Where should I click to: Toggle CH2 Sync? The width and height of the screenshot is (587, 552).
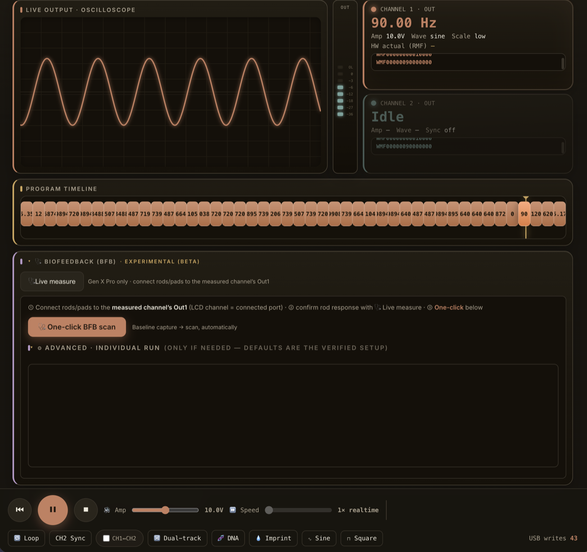(x=70, y=538)
